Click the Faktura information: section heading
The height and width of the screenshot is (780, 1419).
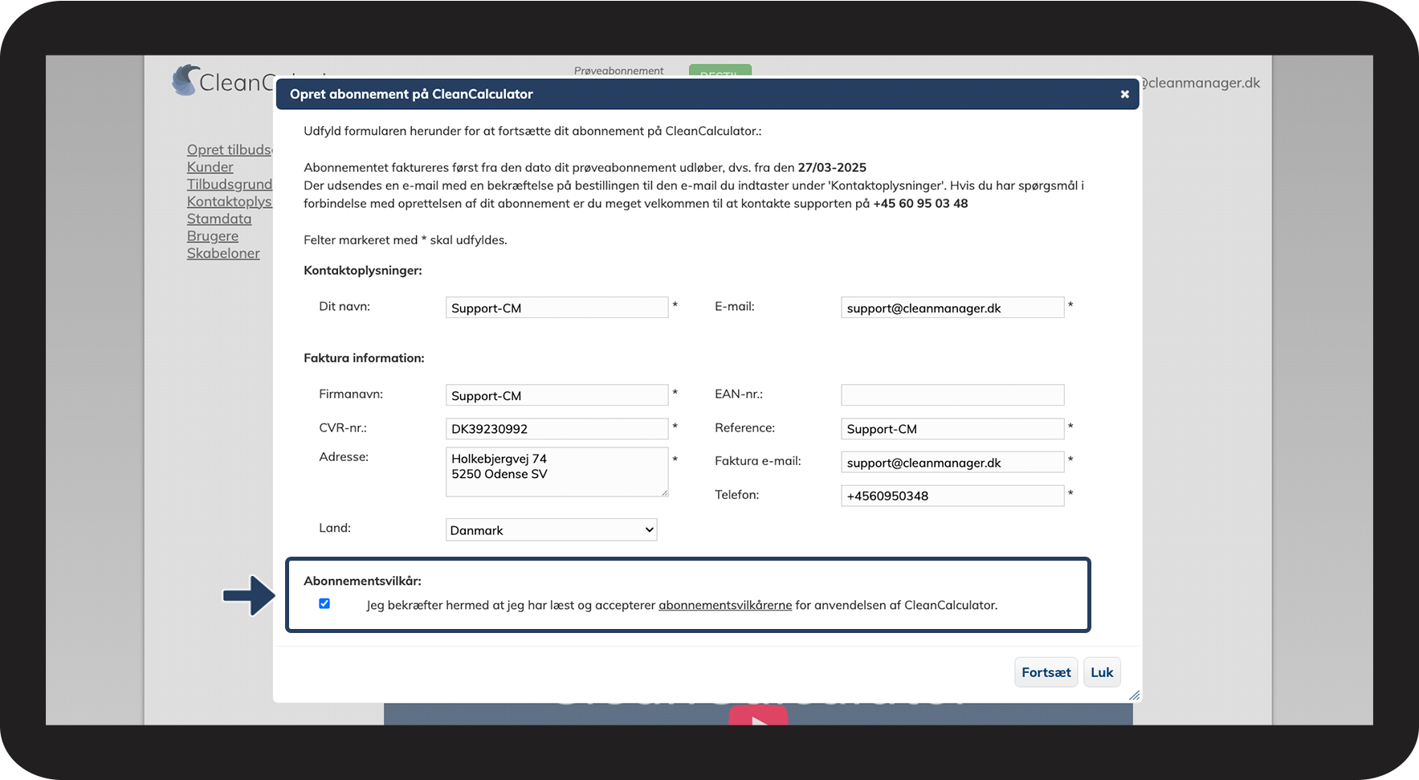(364, 358)
